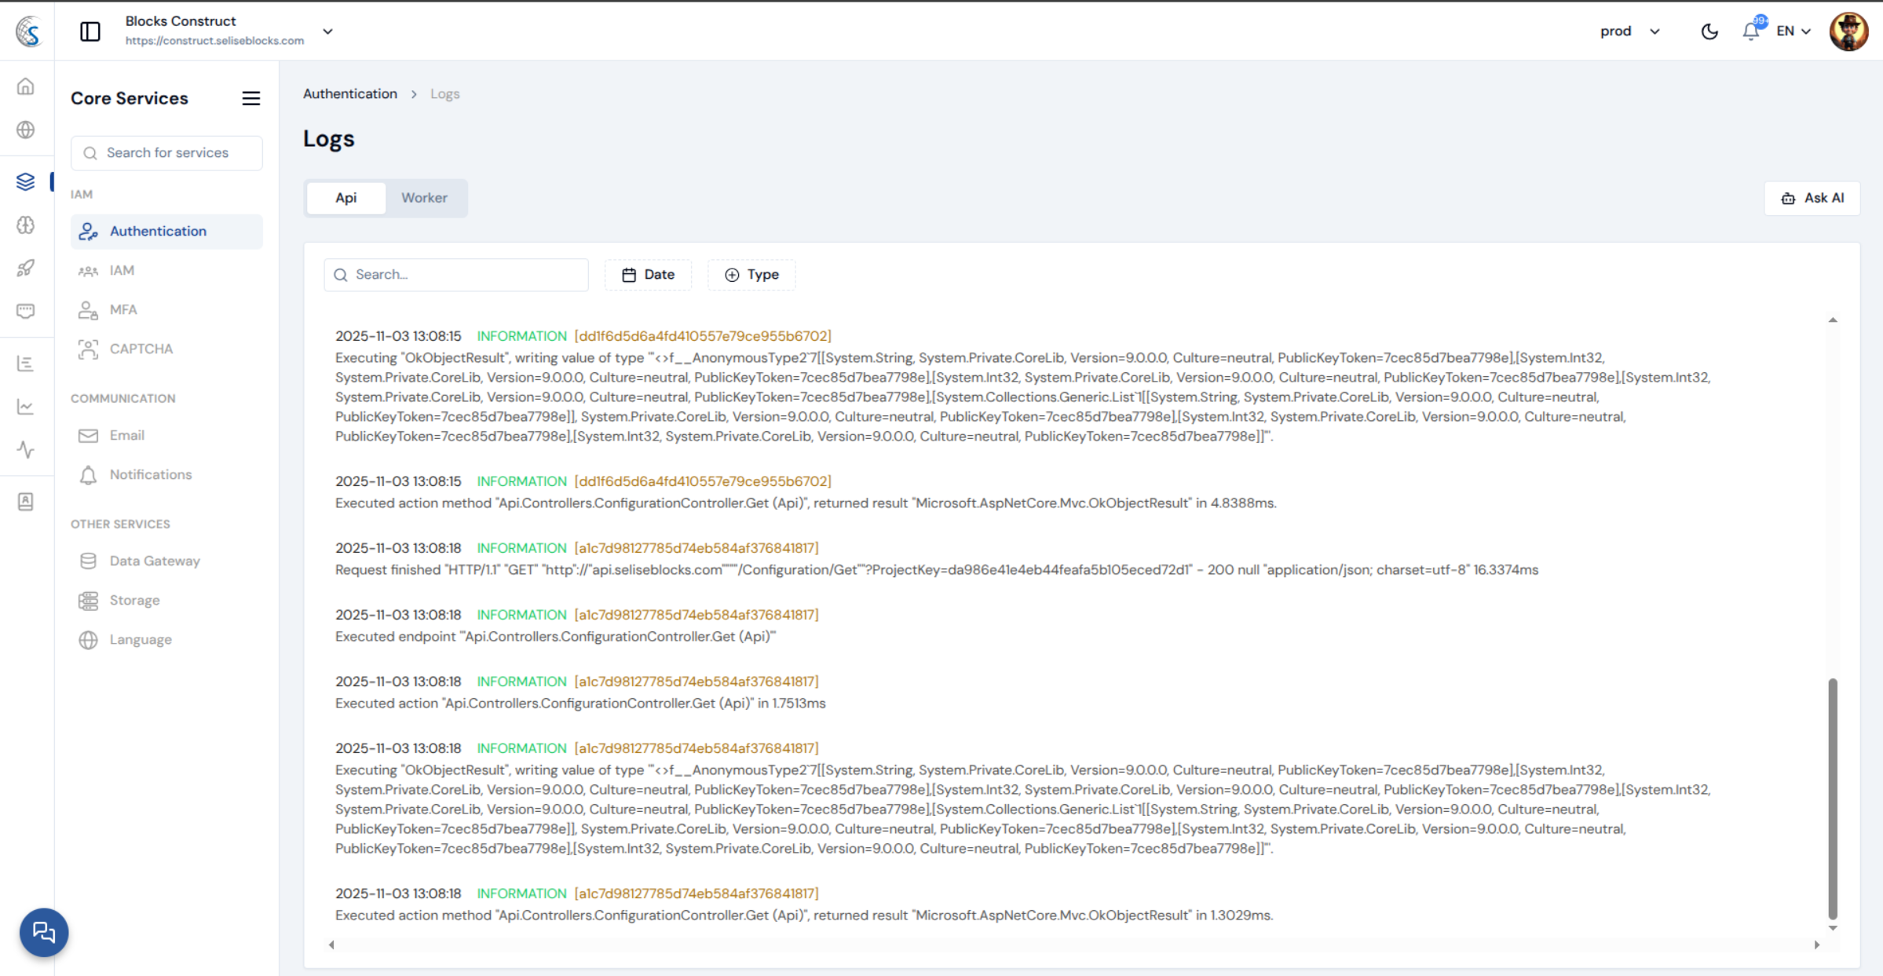Viewport: 1883px width, 976px height.
Task: Click the activity pulse icon in rail
Action: click(26, 450)
